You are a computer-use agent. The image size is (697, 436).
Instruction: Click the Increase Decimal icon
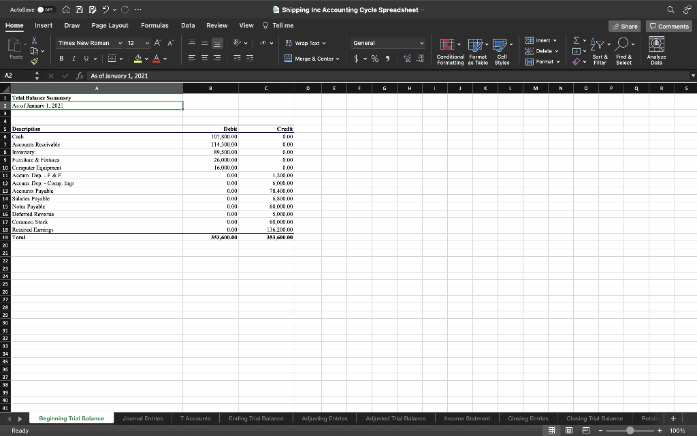pos(407,59)
